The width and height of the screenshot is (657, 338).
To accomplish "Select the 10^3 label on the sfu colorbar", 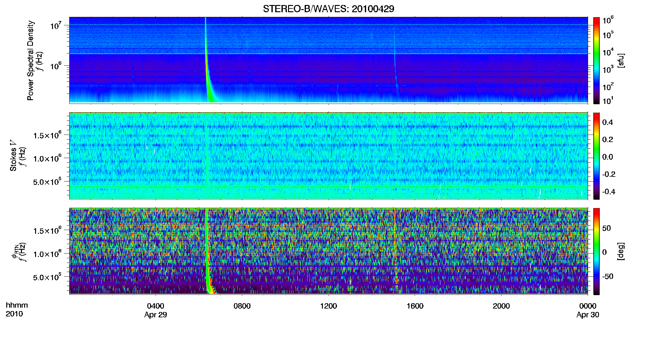I will (x=608, y=69).
